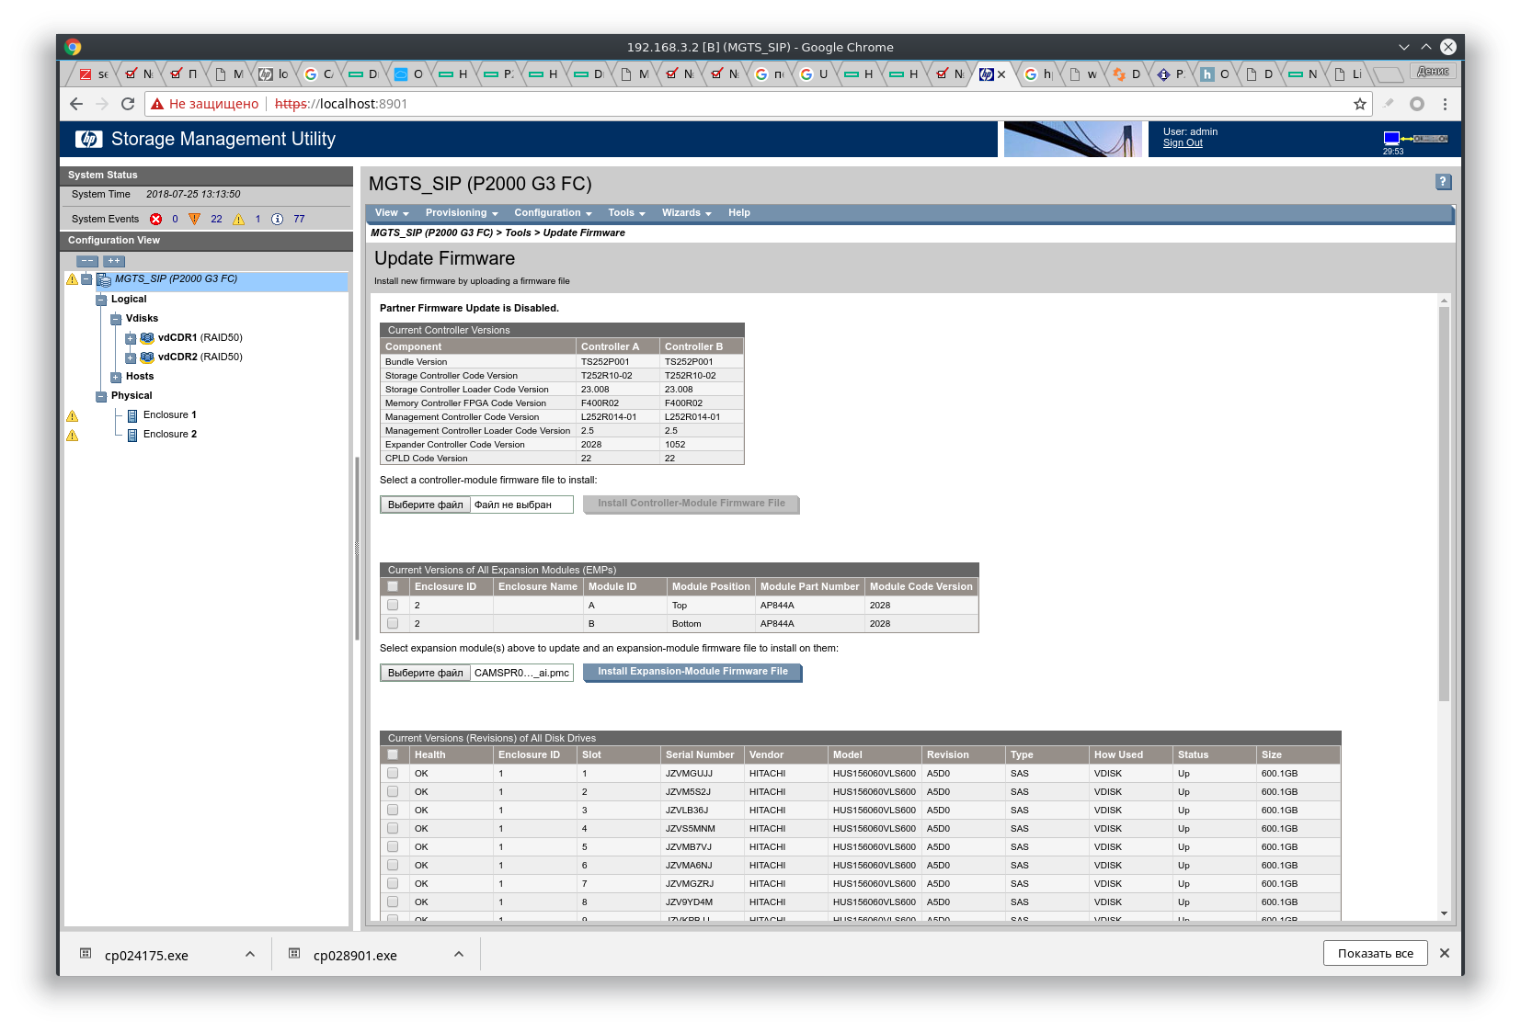Screen dimensions: 1521x1032
Task: Expand the vdCDR1 tree node
Action: pyautogui.click(x=131, y=338)
